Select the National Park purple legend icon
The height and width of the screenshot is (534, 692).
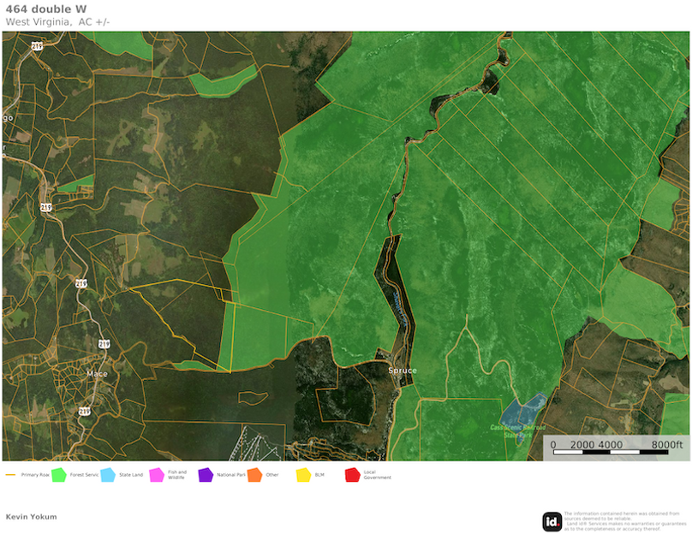coord(206,473)
